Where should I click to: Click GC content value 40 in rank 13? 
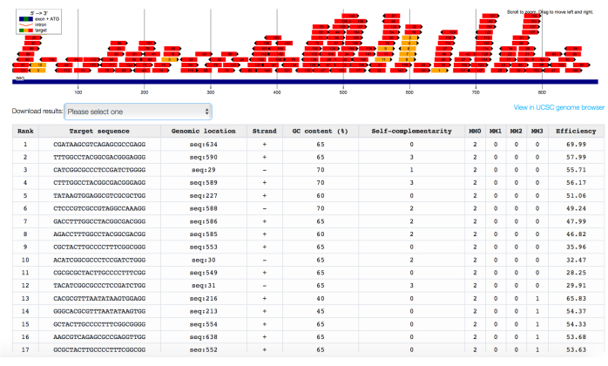[x=321, y=299]
